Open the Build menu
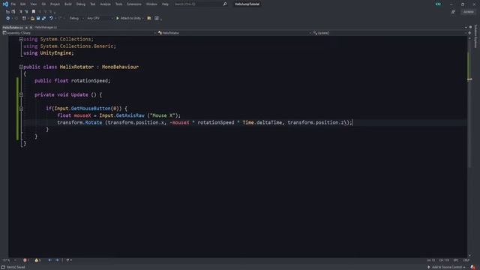The image size is (480, 270). (68, 4)
